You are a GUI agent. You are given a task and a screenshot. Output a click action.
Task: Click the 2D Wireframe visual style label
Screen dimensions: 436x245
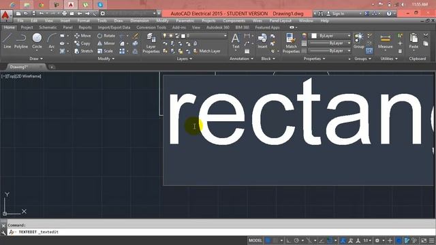tap(29, 76)
